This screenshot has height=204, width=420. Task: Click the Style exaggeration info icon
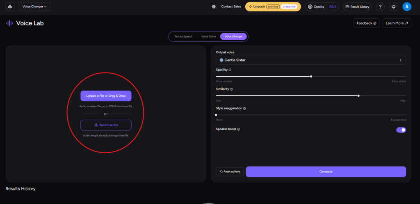pos(244,108)
